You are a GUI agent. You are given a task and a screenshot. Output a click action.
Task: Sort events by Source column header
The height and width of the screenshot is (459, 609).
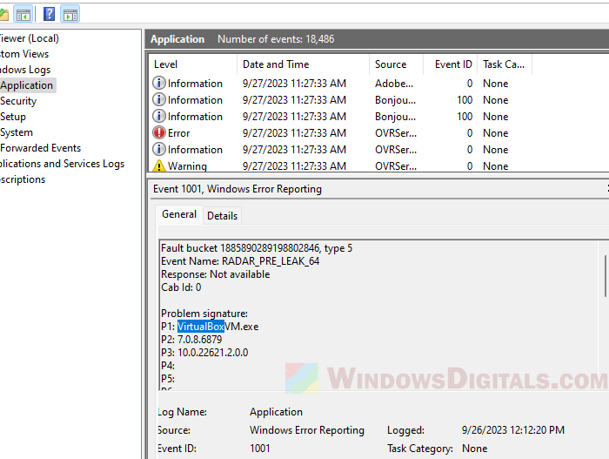[x=396, y=64]
